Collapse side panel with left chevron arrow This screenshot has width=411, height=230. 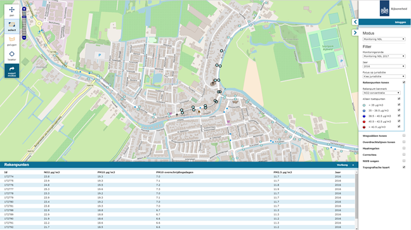[355, 22]
